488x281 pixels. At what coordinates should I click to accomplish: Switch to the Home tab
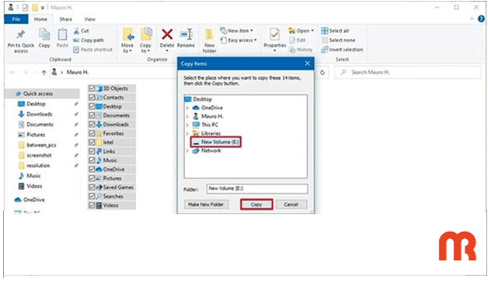click(40, 19)
